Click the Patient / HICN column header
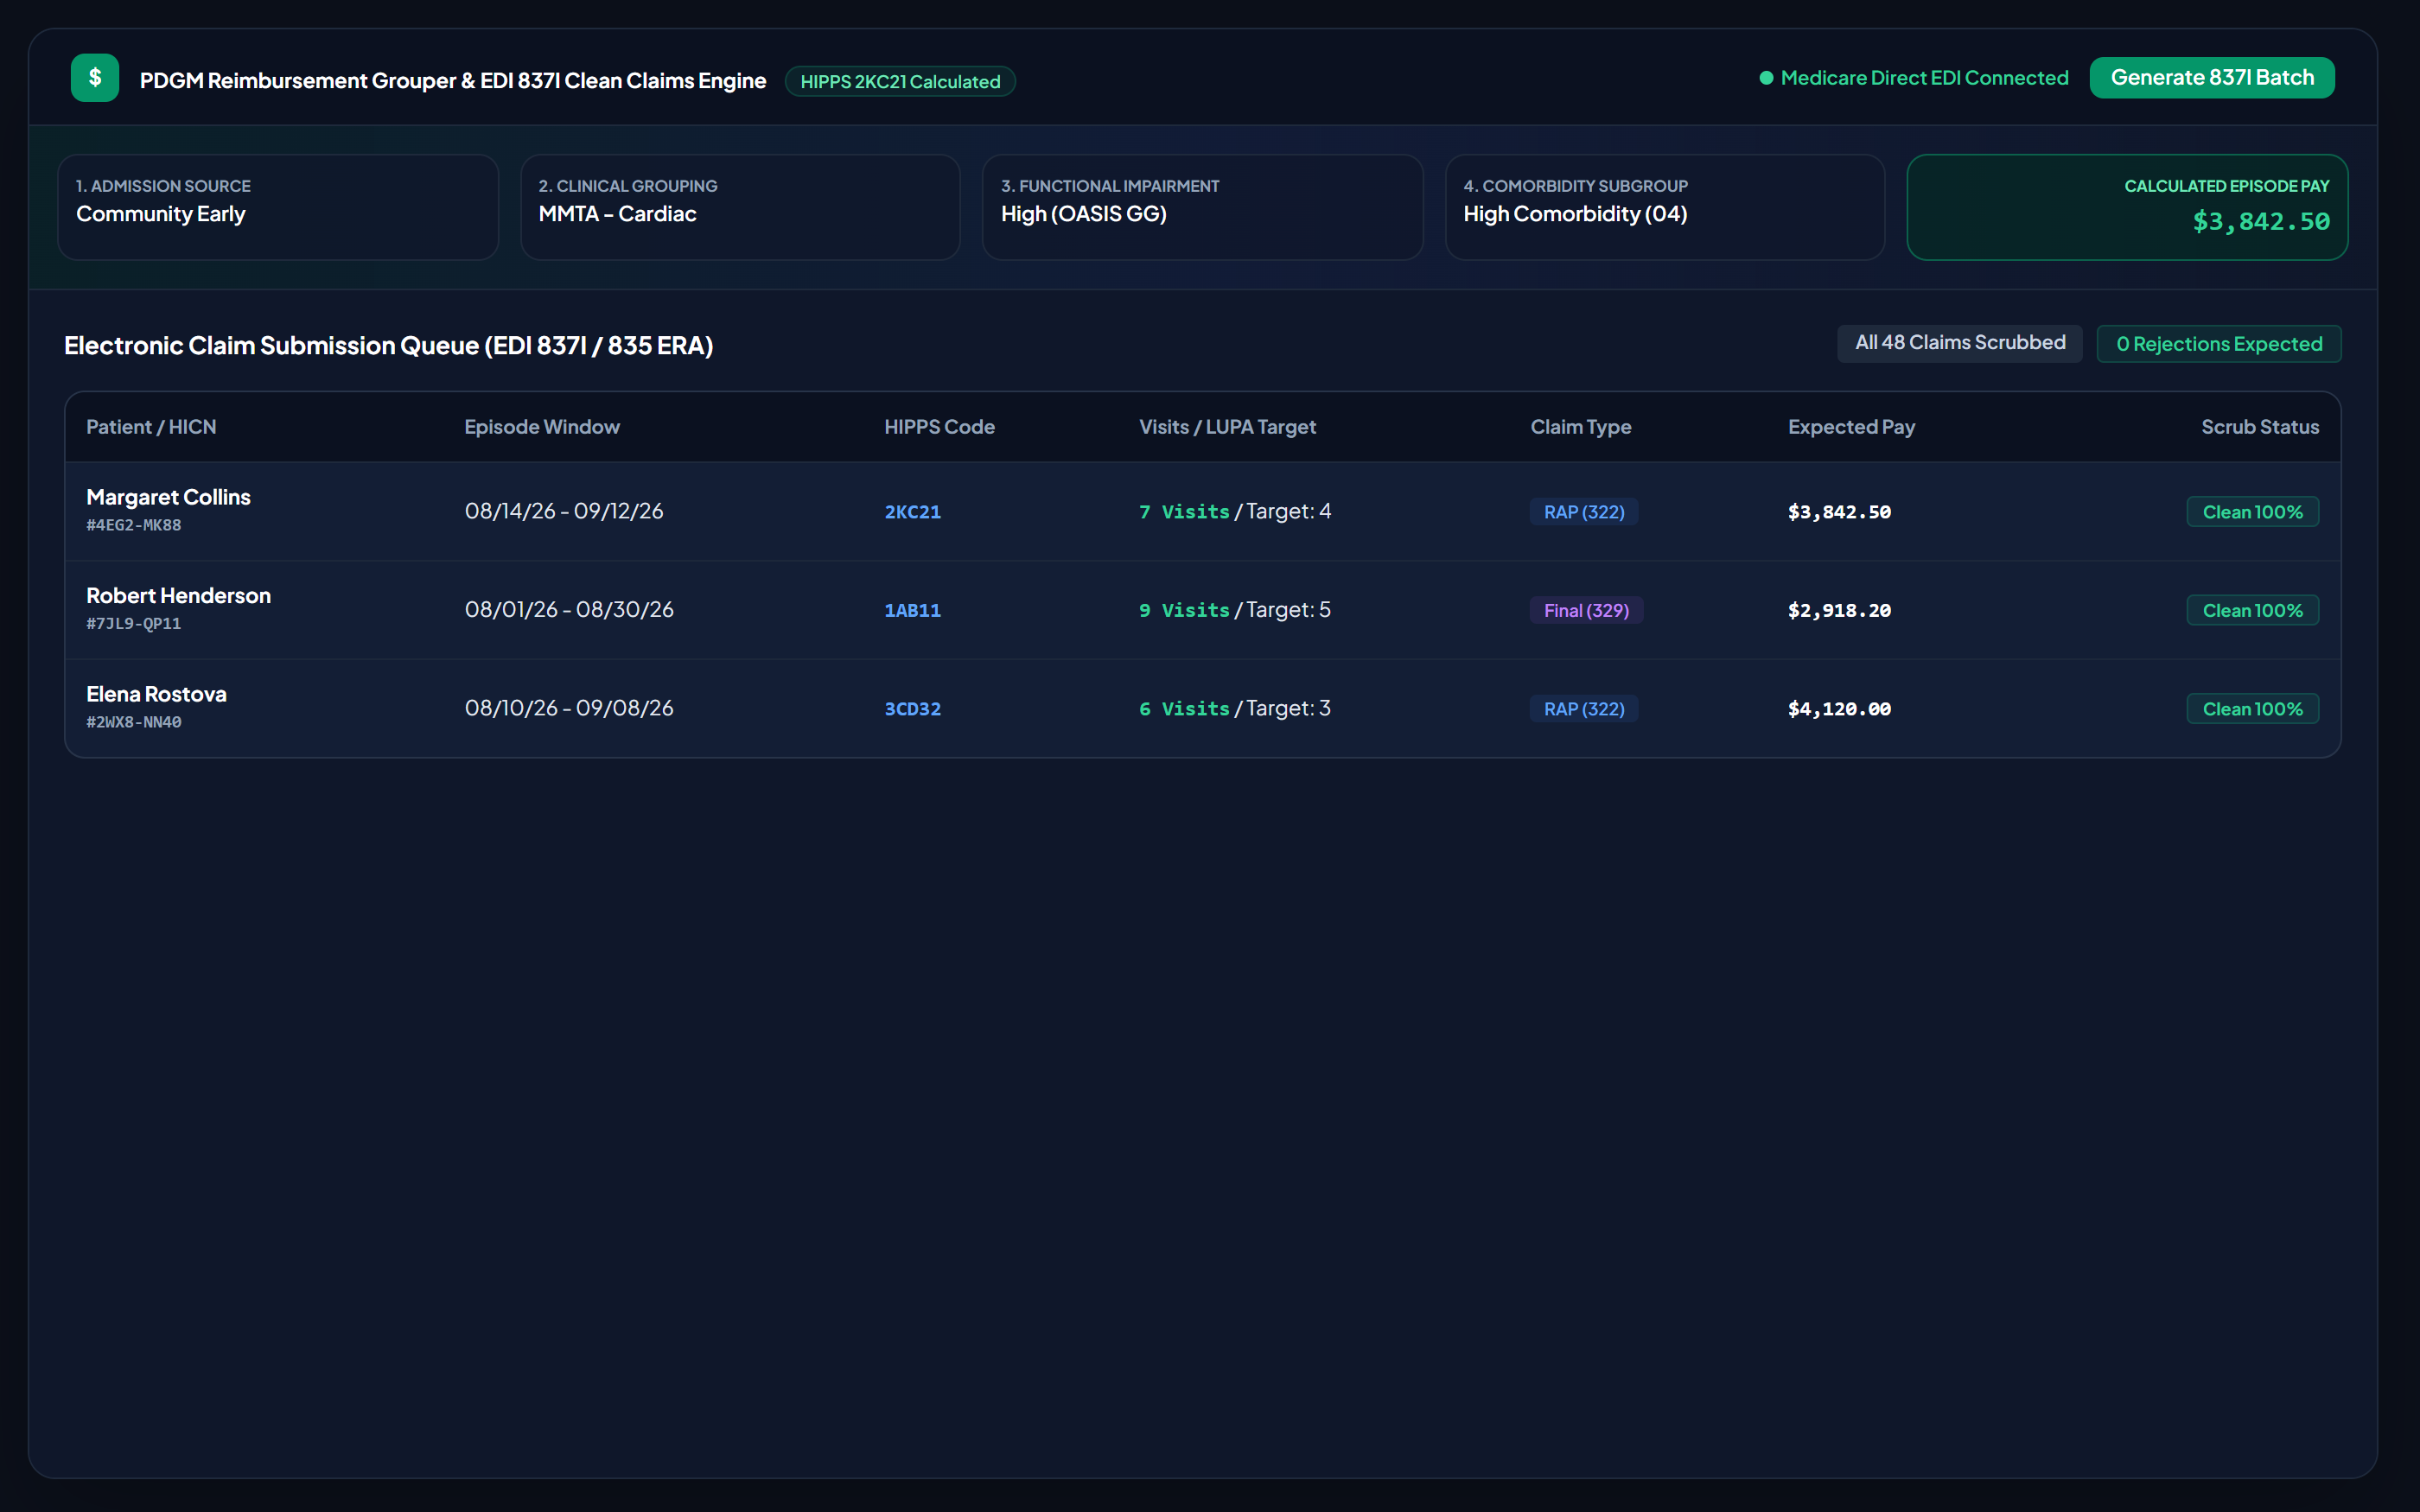The image size is (2420, 1512). [151, 427]
